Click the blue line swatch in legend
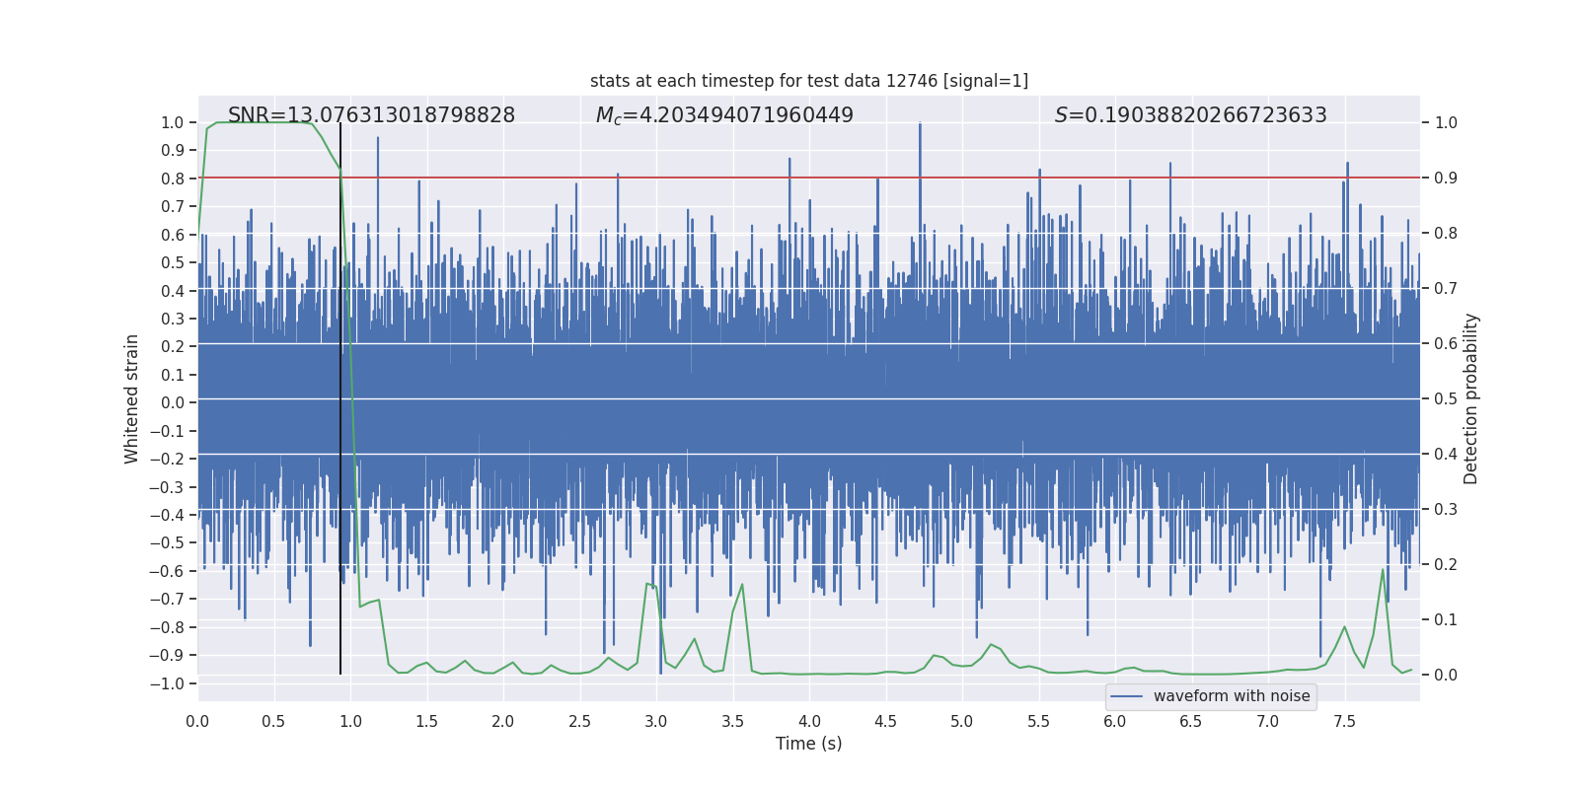 coord(1126,696)
